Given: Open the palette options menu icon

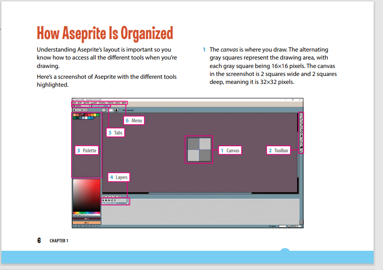Looking at the screenshot, I should click(x=86, y=110).
